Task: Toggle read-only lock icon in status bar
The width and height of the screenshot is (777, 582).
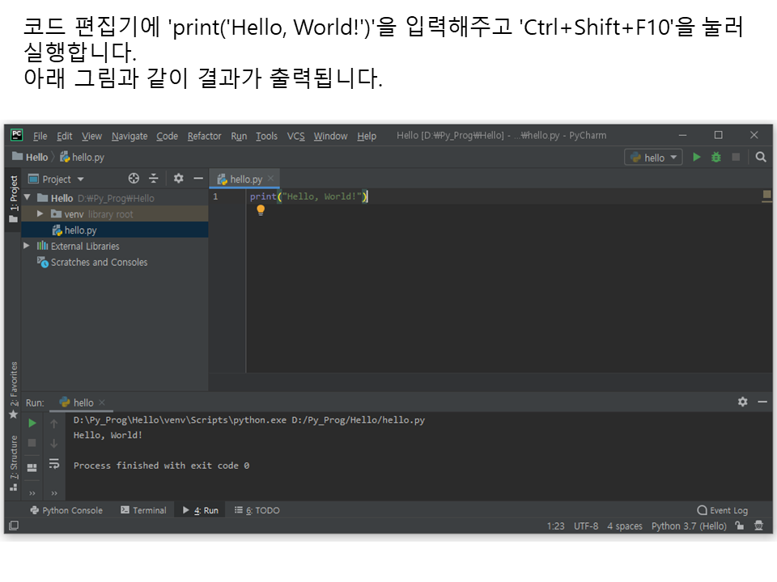Action: [740, 526]
